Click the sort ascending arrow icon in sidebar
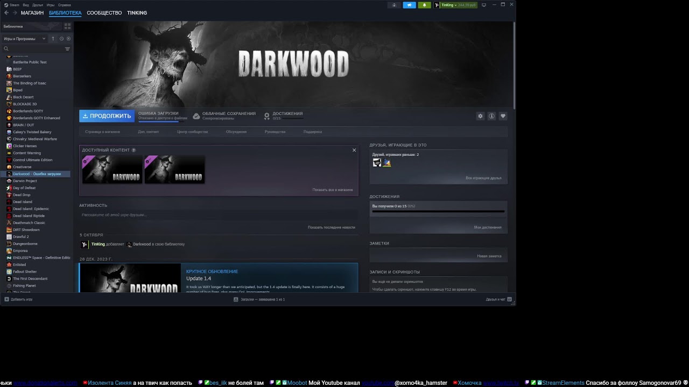Image resolution: width=689 pixels, height=387 pixels. point(53,39)
